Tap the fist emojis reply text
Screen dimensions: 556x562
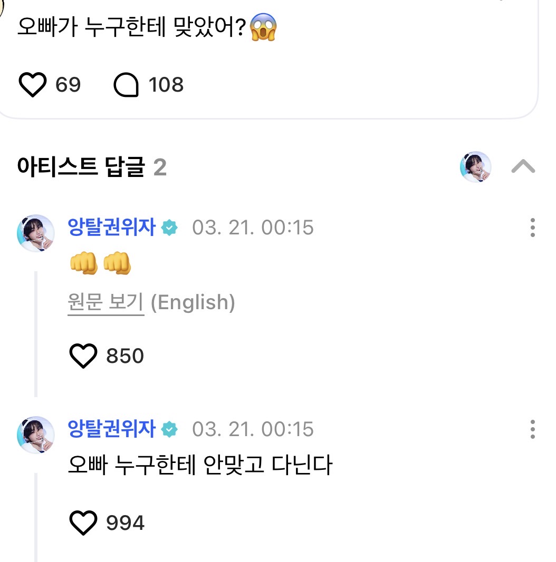(x=100, y=264)
